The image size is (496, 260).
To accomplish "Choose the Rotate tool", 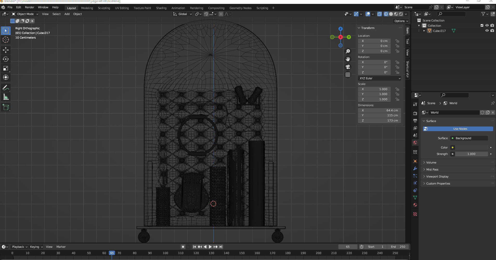I will [5, 59].
